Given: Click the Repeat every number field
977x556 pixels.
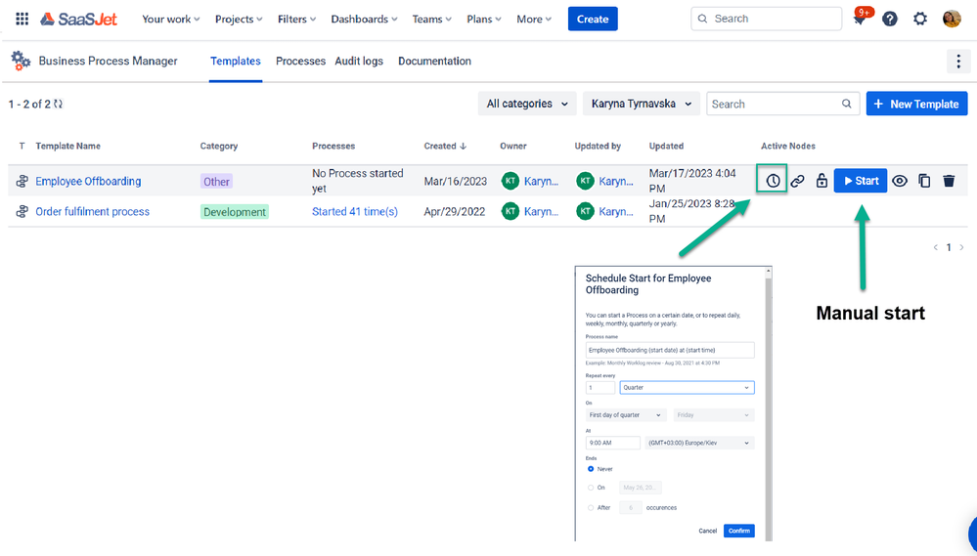Looking at the screenshot, I should (600, 387).
